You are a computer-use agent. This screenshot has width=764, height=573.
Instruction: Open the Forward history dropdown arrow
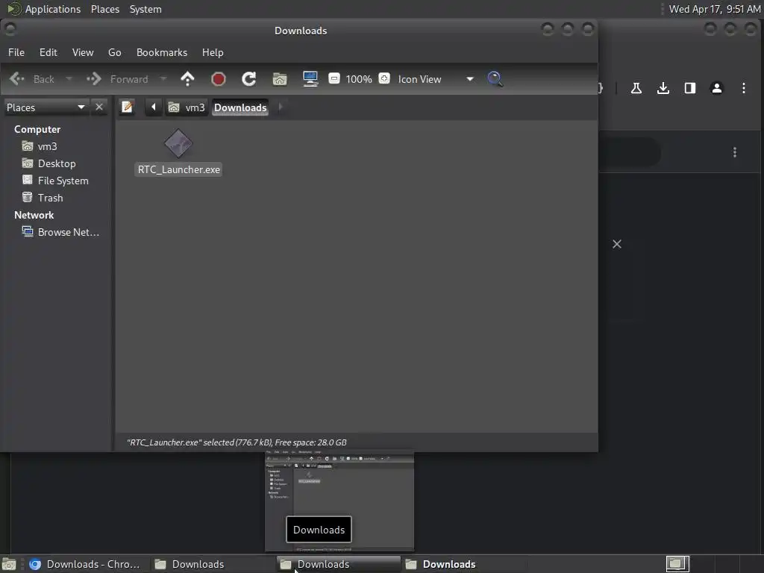point(163,79)
